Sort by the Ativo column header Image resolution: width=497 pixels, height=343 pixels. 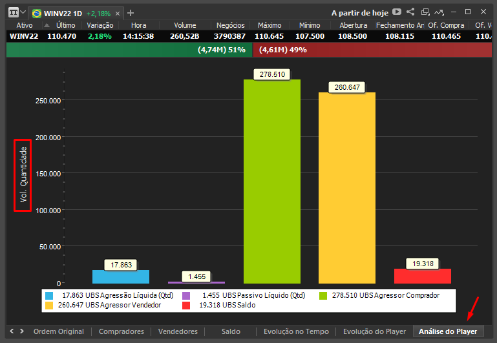[25, 25]
